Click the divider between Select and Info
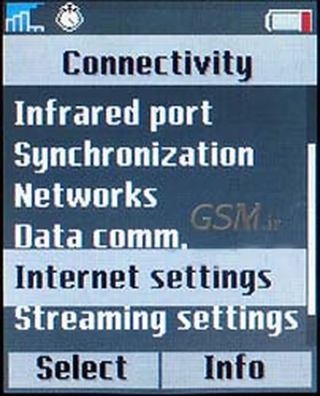320x396 pixels. coord(160,369)
